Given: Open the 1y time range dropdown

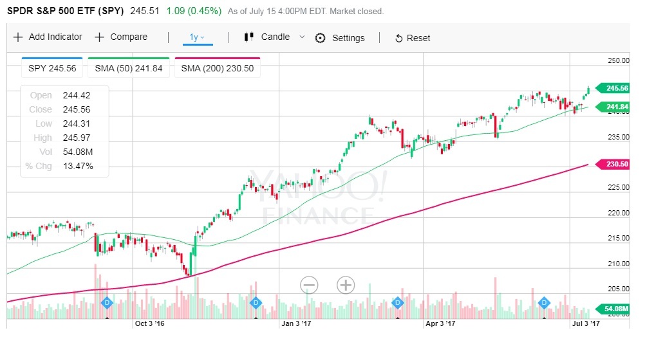Looking at the screenshot, I should (x=197, y=37).
